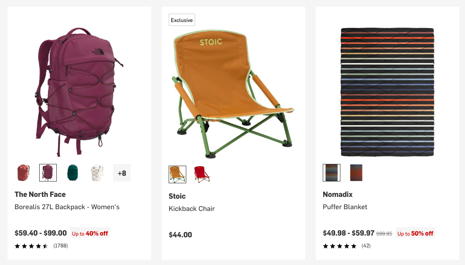Screen dimensions: 465x265
Task: Click the Borealis 27L Backpack - Women's link
Action: pyautogui.click(x=67, y=207)
